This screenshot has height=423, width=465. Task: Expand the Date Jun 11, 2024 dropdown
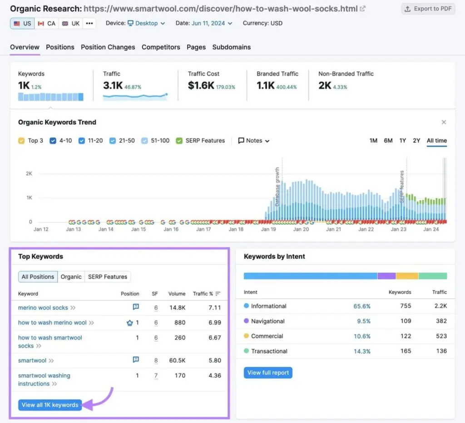pos(211,23)
